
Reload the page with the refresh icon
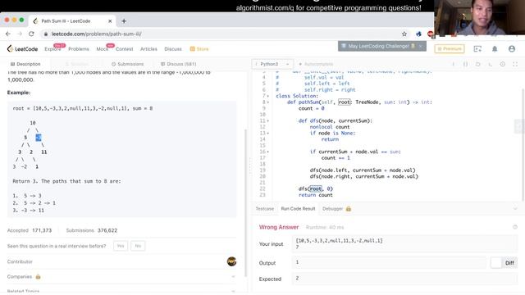click(31, 34)
